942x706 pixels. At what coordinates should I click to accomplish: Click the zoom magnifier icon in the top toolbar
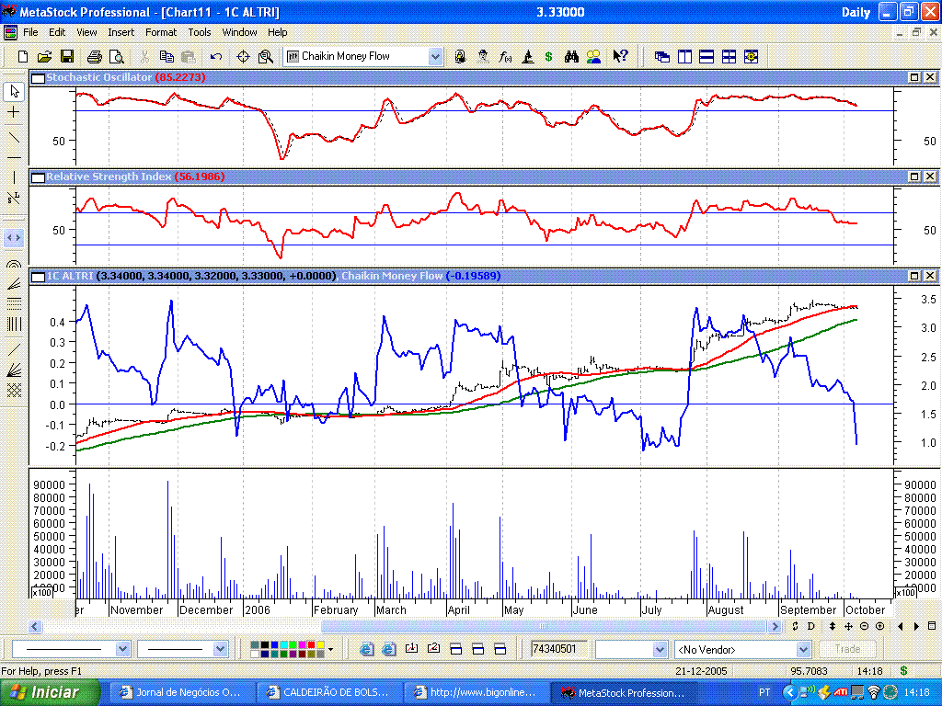point(265,56)
